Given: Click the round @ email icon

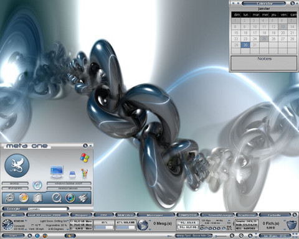Looking at the screenshot, I should point(37,185).
